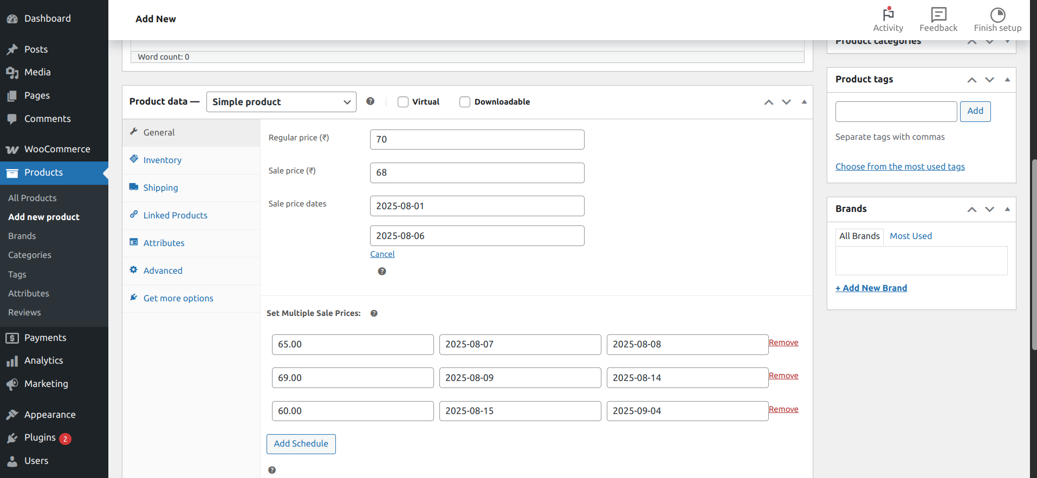The height and width of the screenshot is (478, 1037).
Task: Remove the 69.00 sale price row
Action: (783, 376)
